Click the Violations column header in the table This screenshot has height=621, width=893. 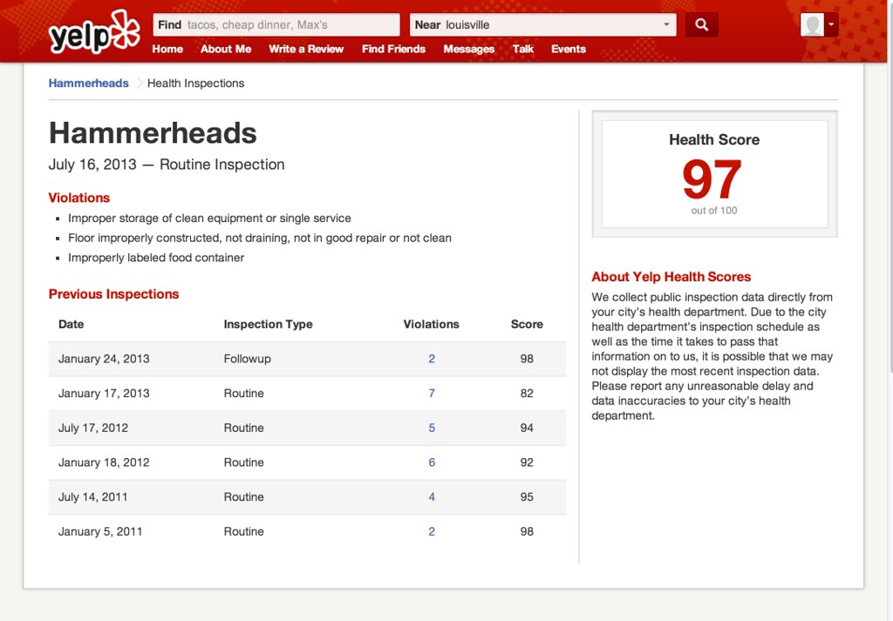tap(431, 324)
